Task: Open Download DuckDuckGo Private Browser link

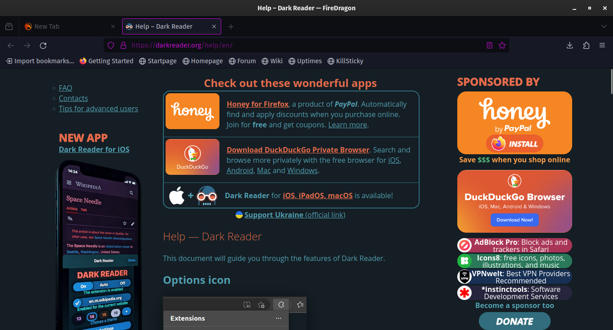Action: (x=298, y=150)
